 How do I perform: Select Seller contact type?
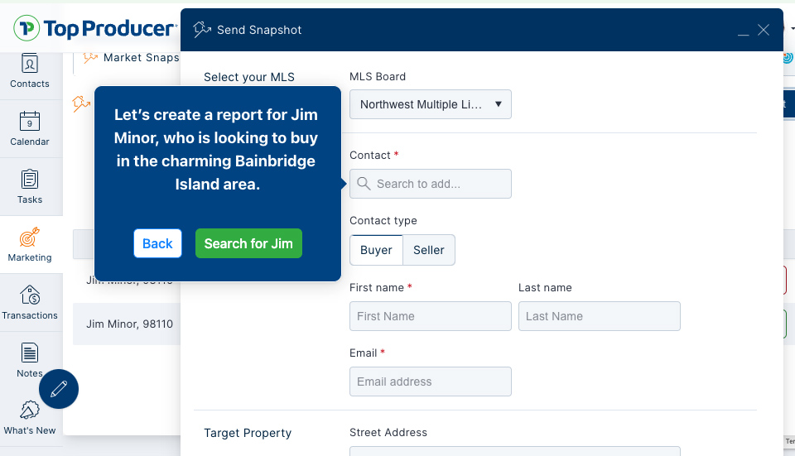(428, 250)
